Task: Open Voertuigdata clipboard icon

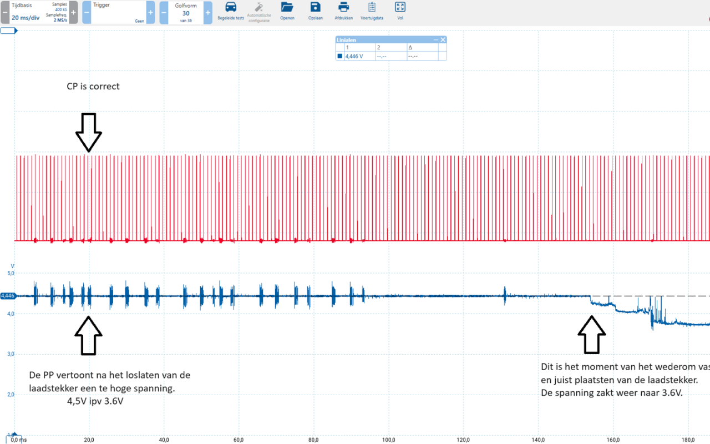Action: 372,7
